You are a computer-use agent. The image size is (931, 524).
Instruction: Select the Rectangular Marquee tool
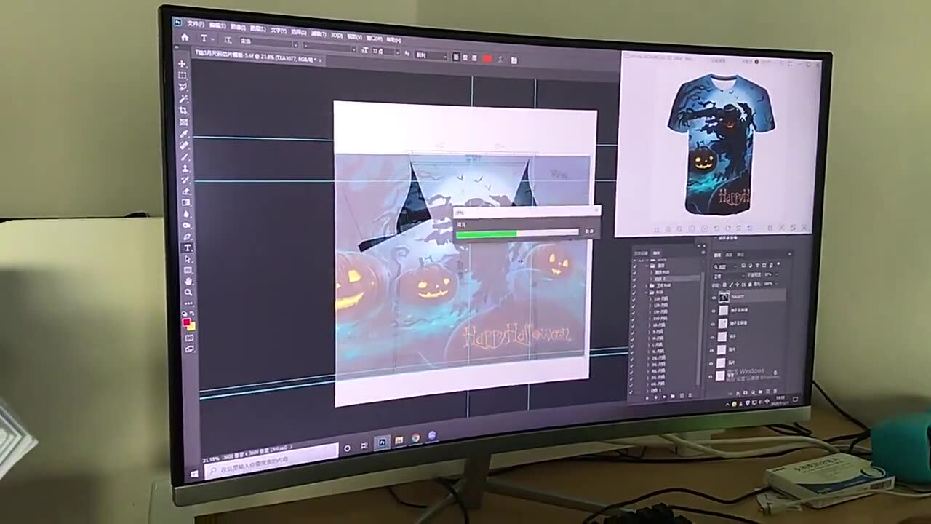(x=182, y=76)
